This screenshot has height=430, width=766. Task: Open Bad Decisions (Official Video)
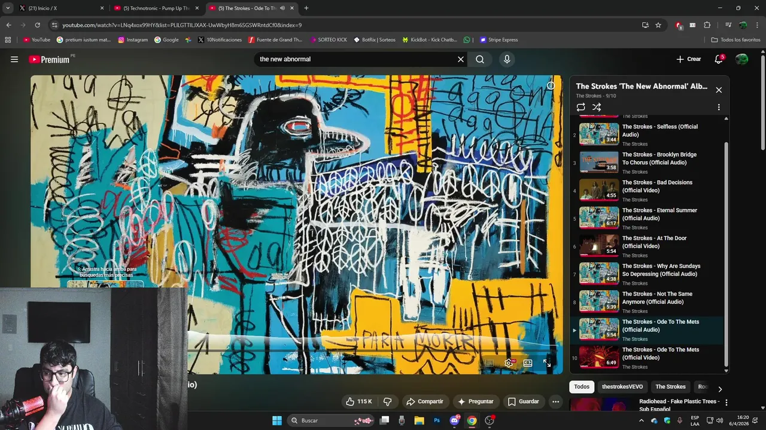click(x=647, y=191)
